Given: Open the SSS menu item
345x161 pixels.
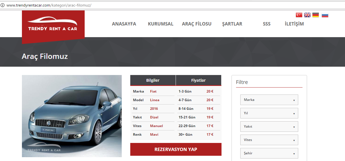Looking at the screenshot, I should pos(267,24).
